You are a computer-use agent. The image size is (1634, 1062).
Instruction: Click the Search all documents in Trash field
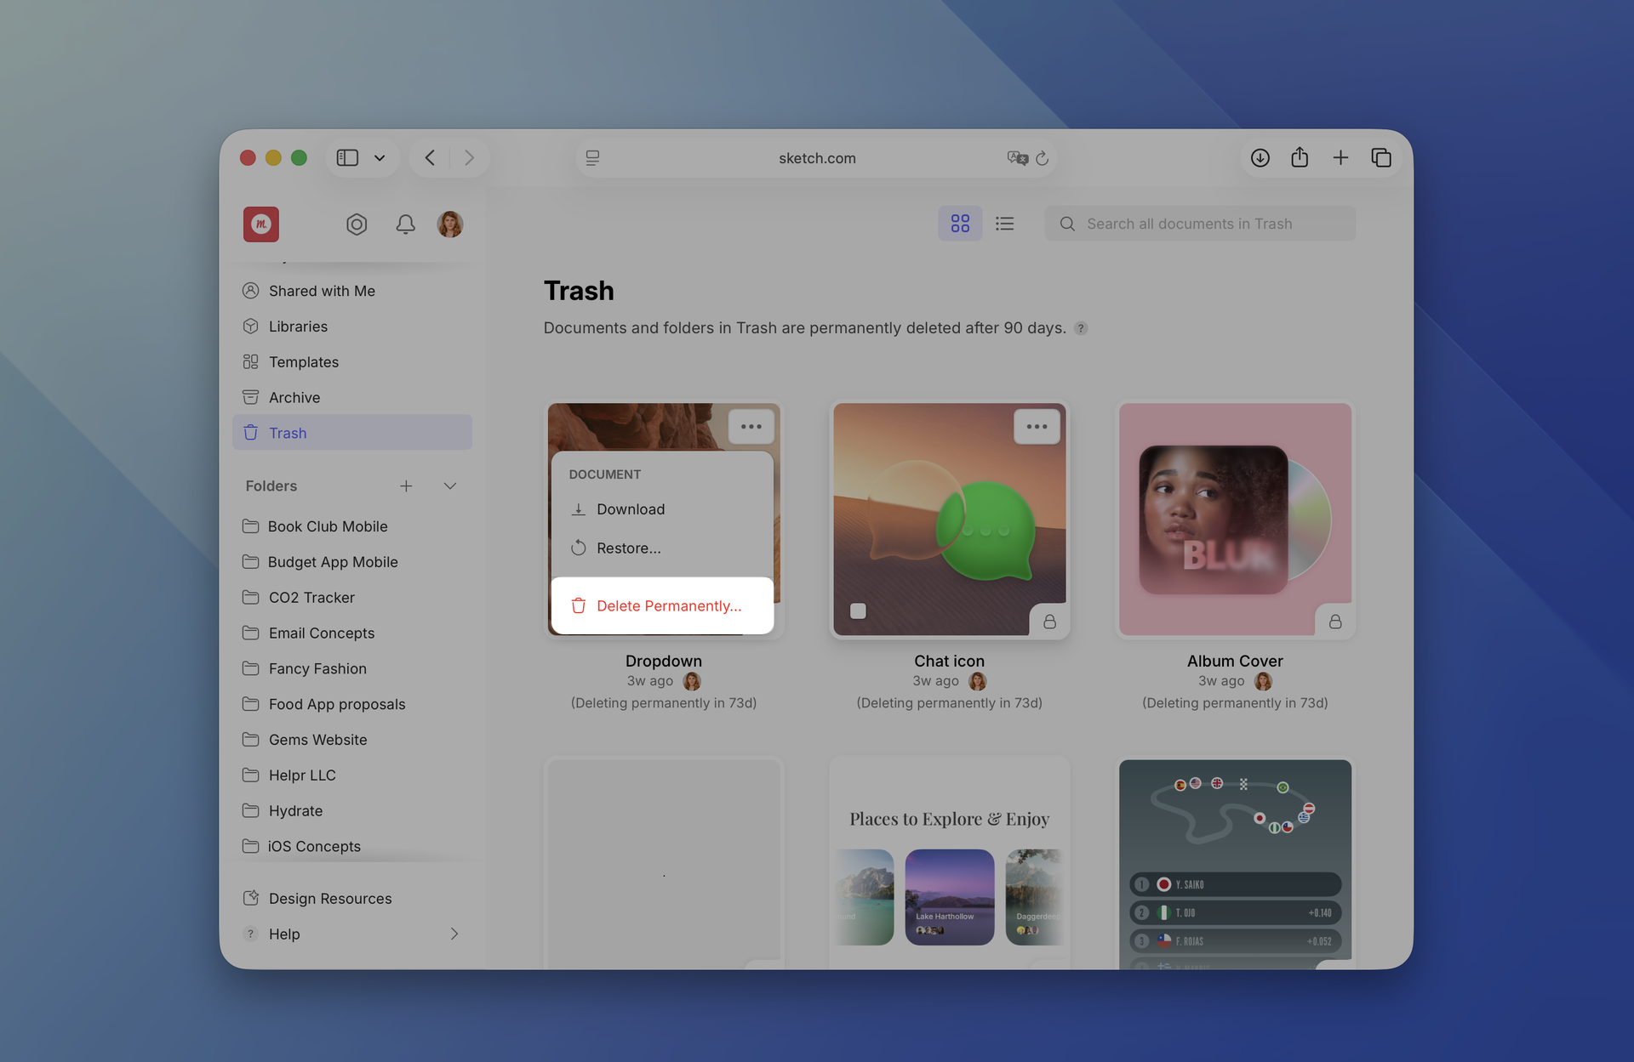coord(1200,224)
